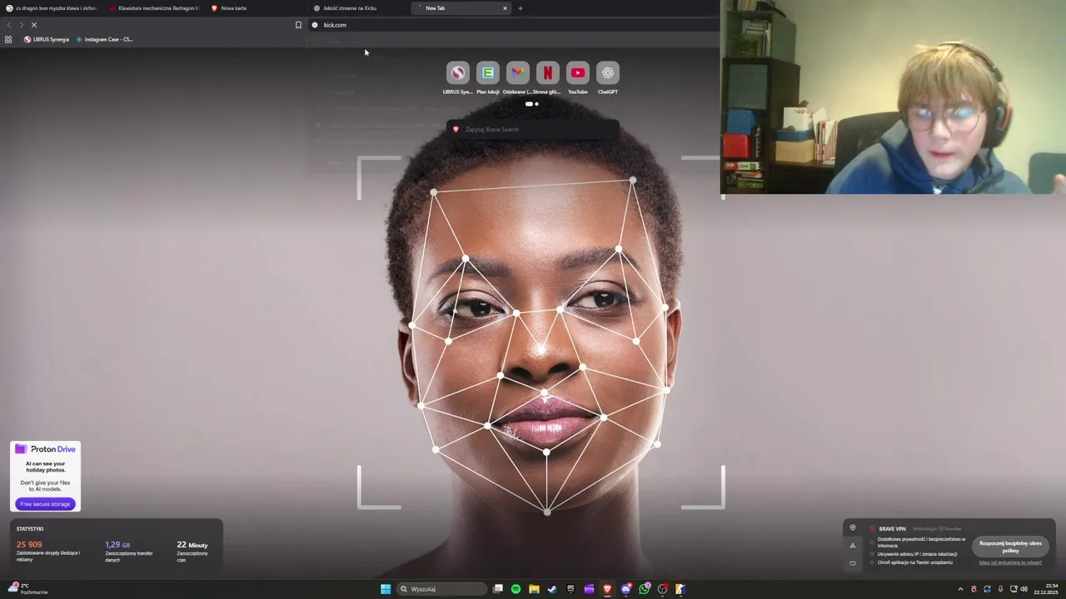This screenshot has height=599, width=1066.
Task: Open WhatsApp from the taskbar
Action: (x=645, y=589)
